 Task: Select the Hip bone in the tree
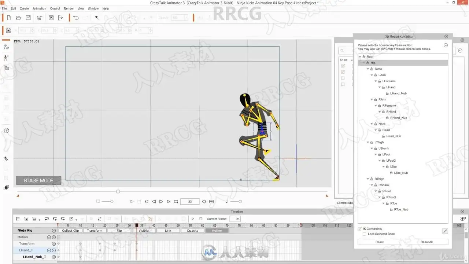(403, 63)
